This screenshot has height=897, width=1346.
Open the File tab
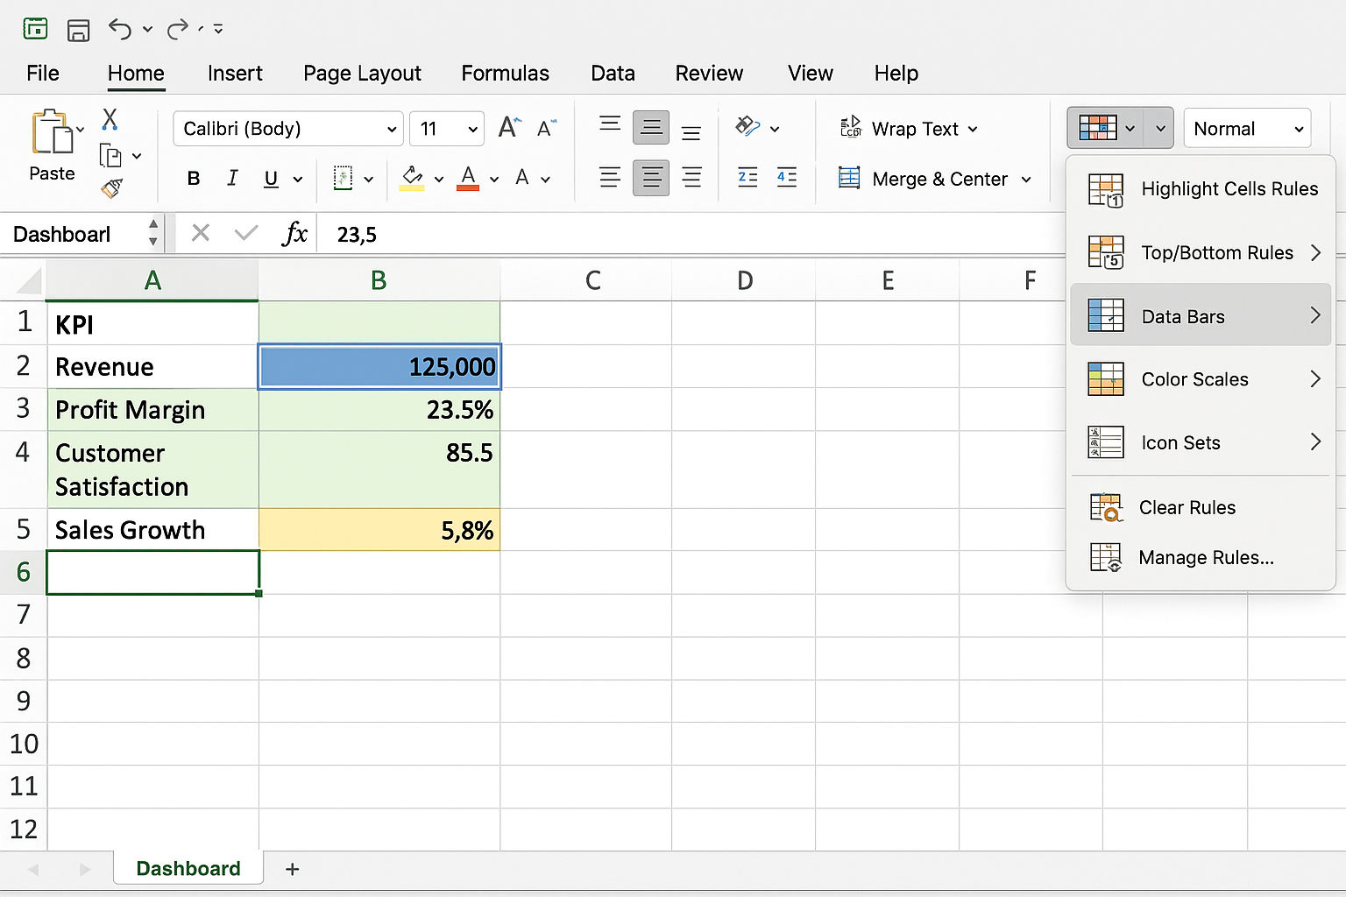[x=43, y=74]
